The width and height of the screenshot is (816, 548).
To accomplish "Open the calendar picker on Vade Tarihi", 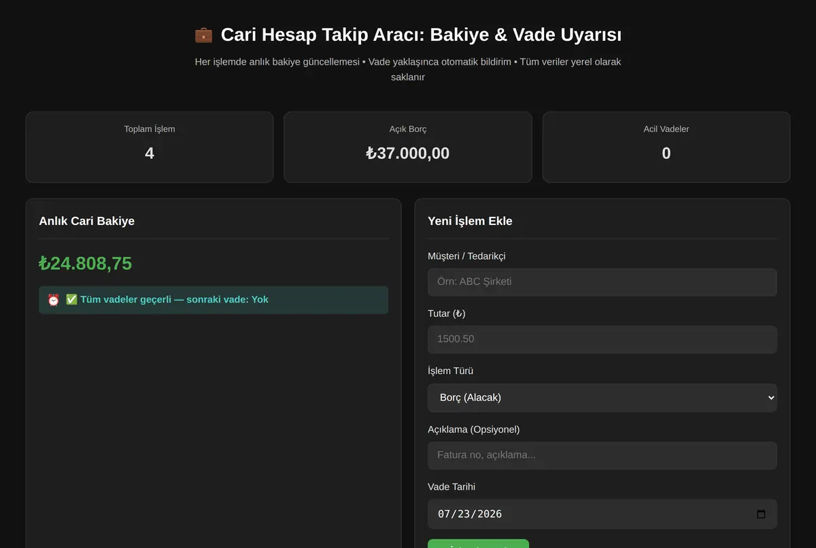I will pyautogui.click(x=761, y=514).
